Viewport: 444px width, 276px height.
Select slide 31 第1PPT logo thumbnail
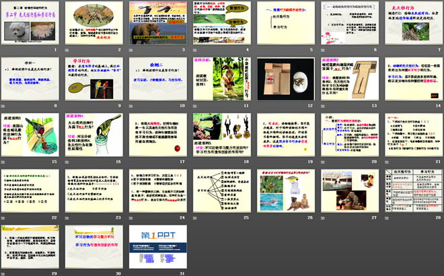(x=158, y=247)
